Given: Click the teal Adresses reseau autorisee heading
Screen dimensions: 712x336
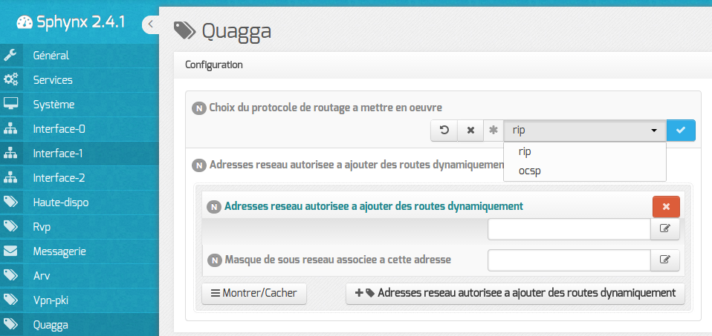Looking at the screenshot, I should (374, 206).
